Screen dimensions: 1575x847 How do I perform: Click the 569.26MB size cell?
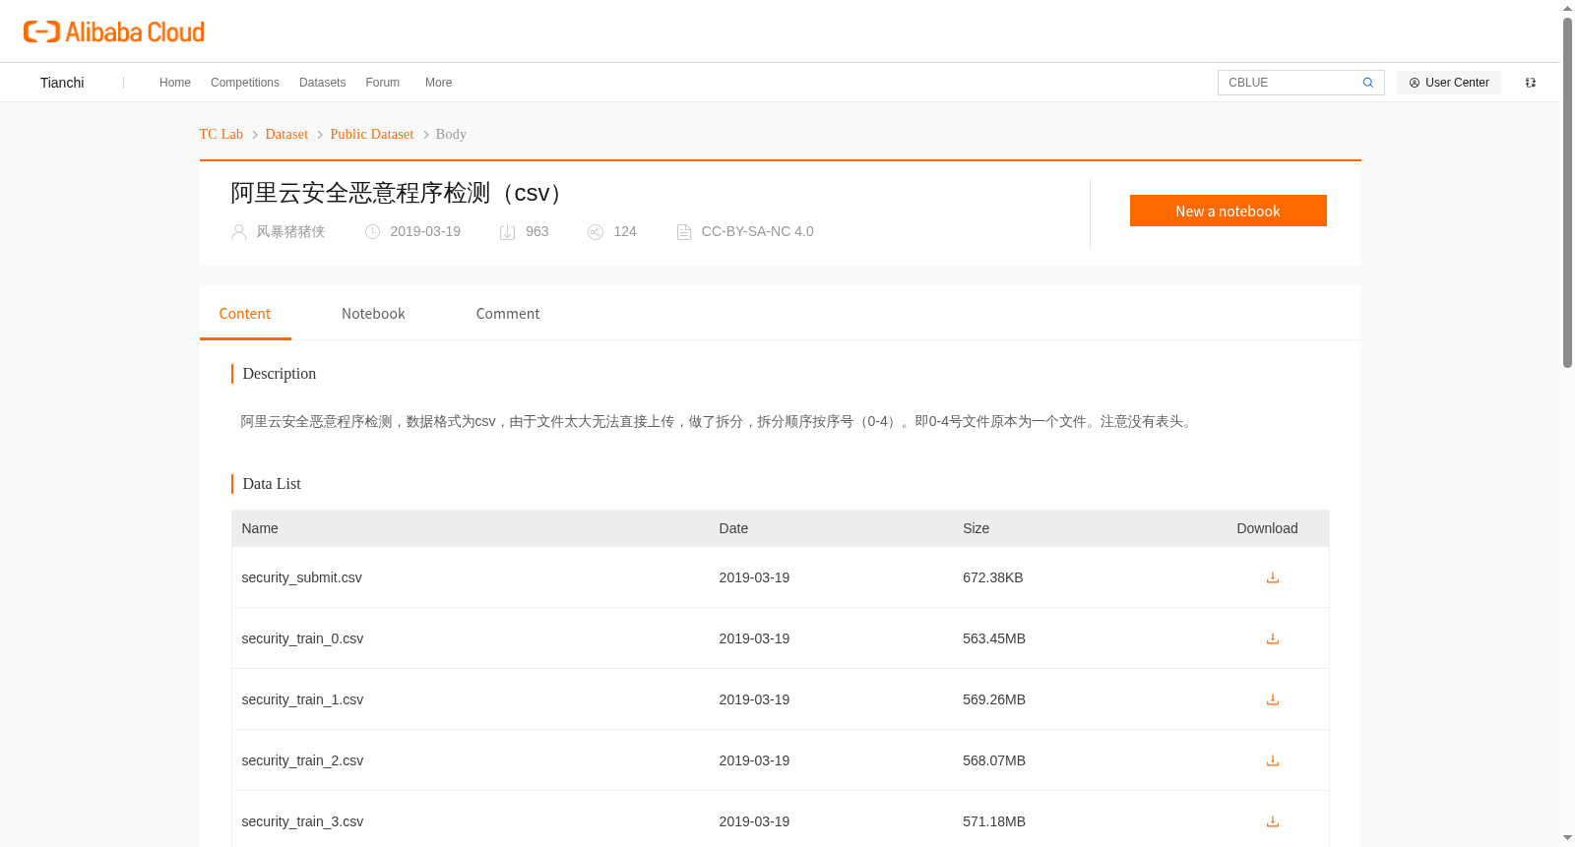[x=994, y=699]
